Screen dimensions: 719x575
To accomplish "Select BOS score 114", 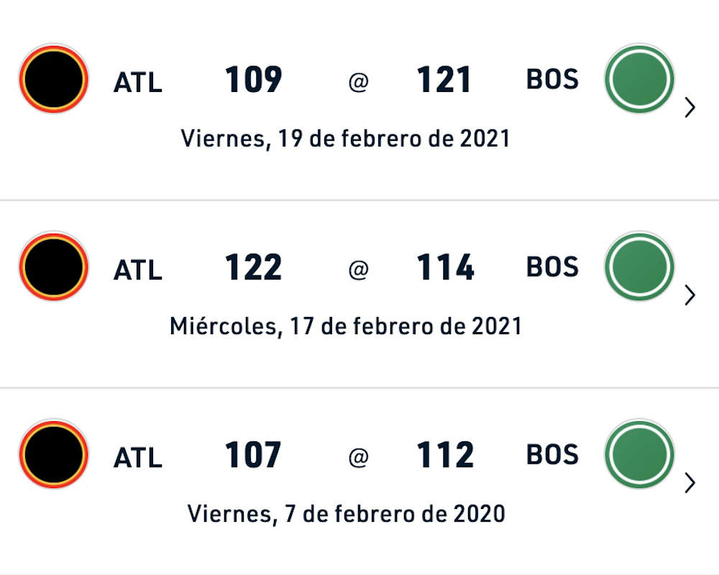I will click(445, 267).
